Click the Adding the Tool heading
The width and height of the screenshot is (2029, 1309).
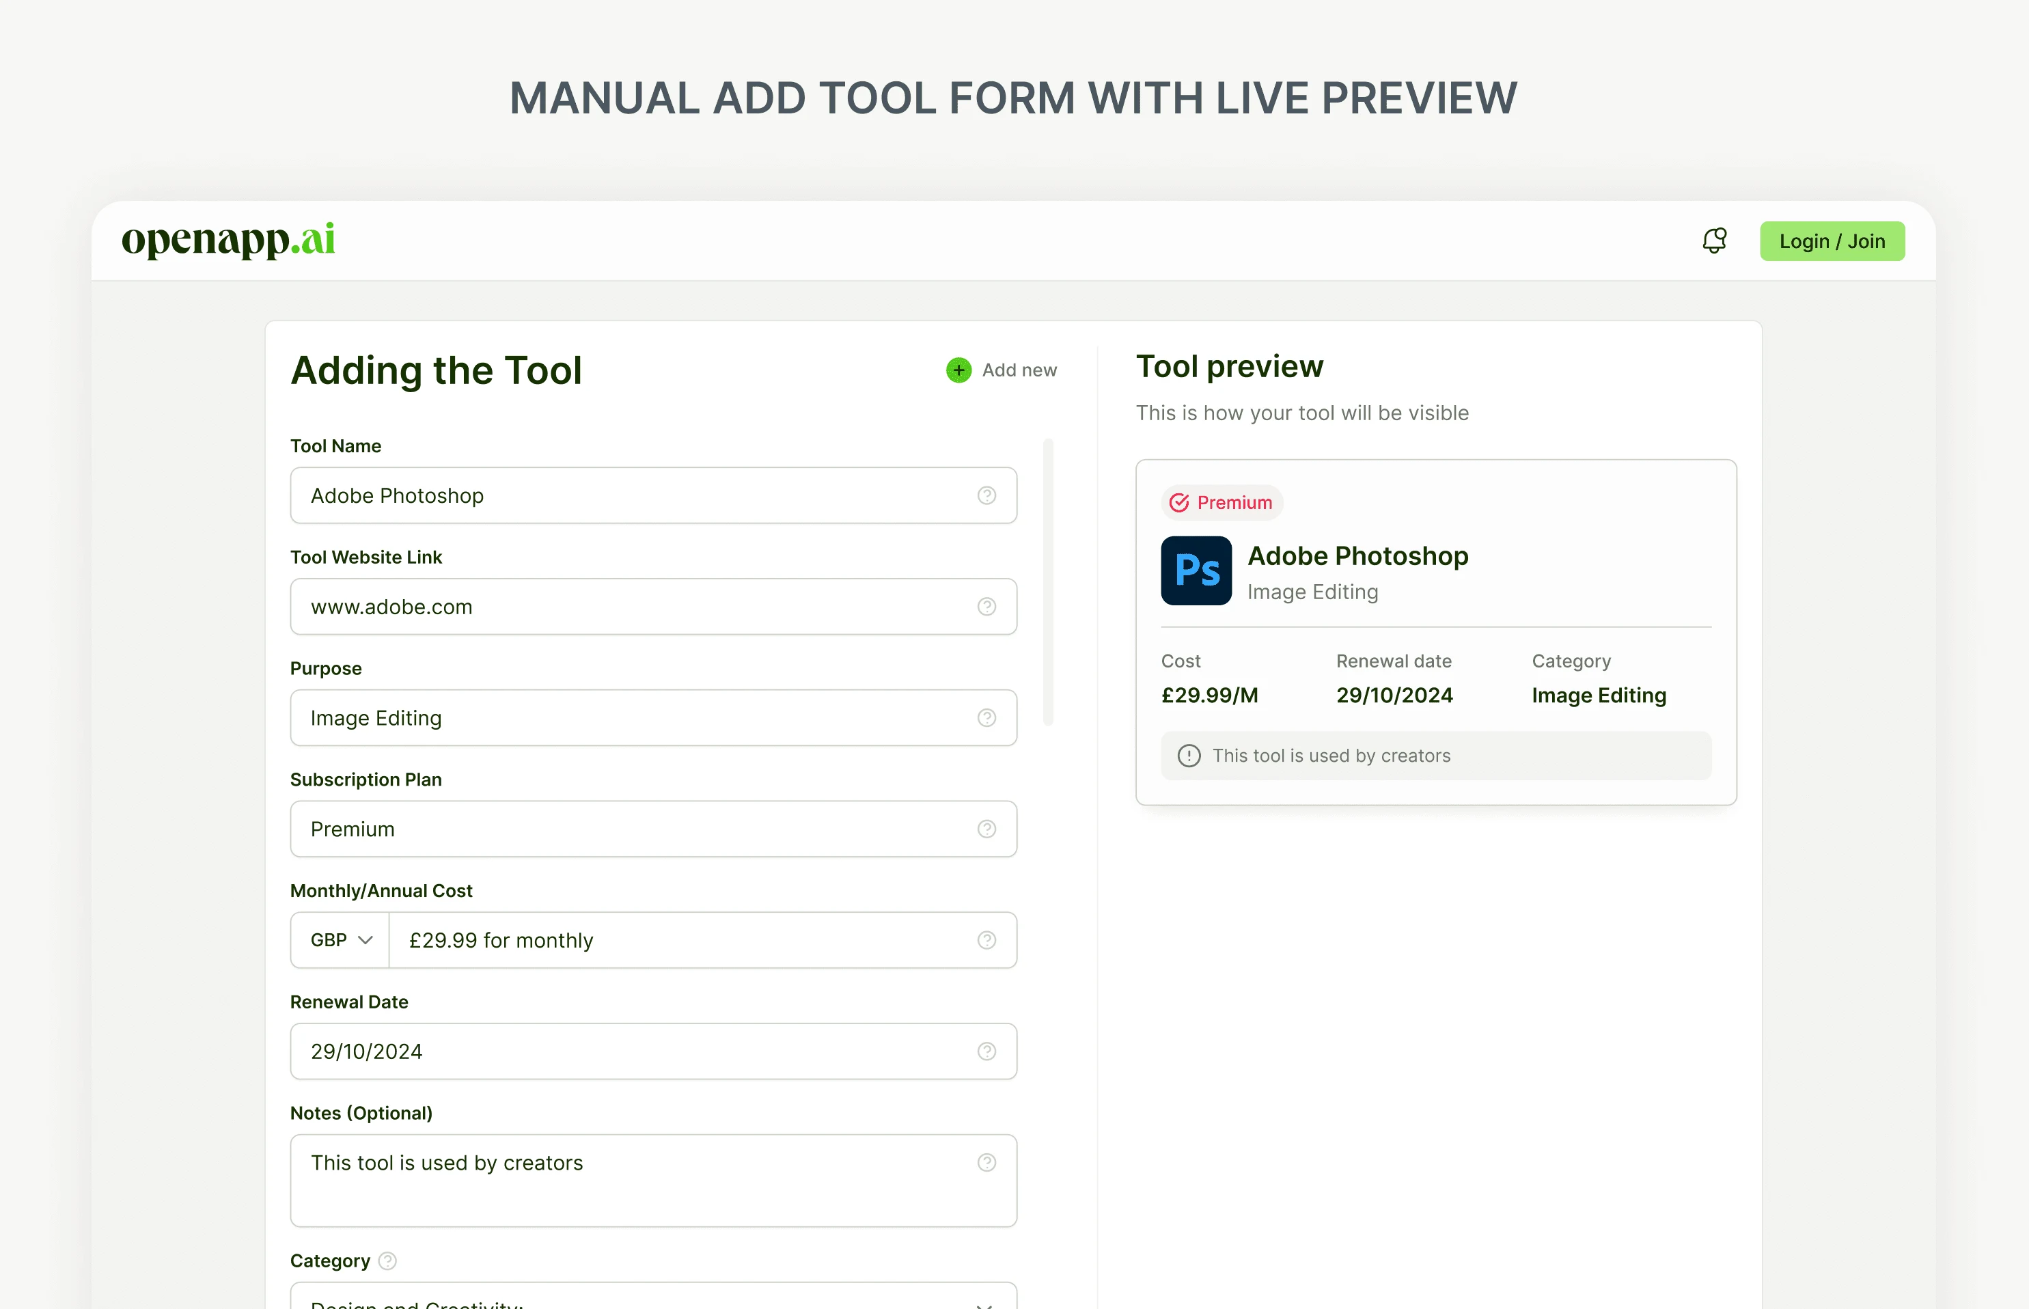[436, 370]
